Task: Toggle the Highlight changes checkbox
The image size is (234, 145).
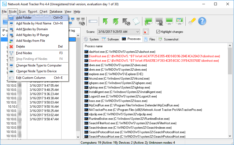Action: coord(158,32)
